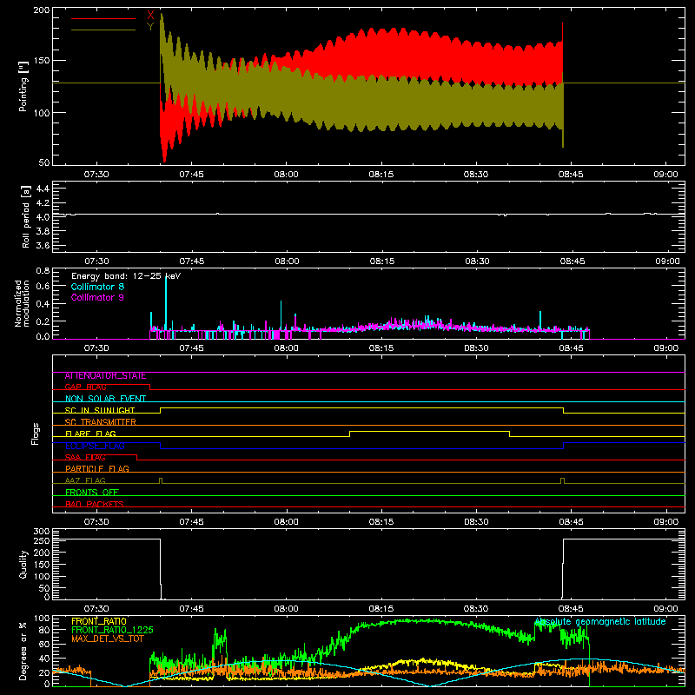Image resolution: width=695 pixels, height=695 pixels.
Task: Select the A4Z_FLAG label
Action: tap(85, 481)
